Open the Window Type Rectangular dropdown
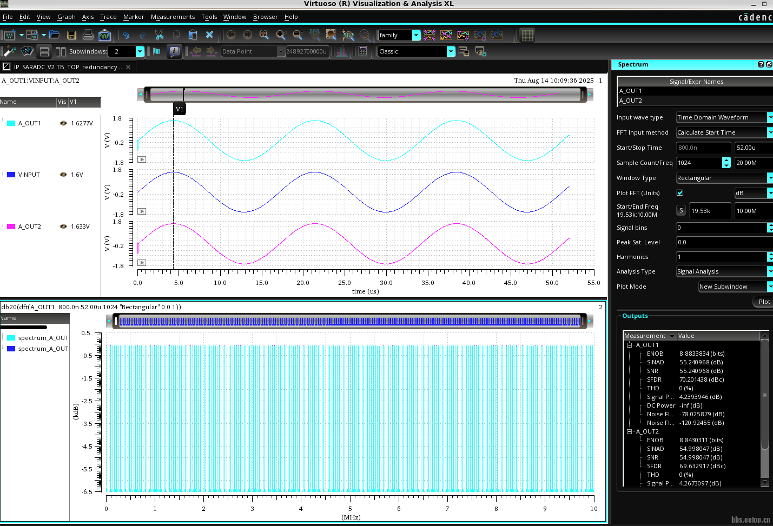The image size is (773, 526). pos(724,178)
